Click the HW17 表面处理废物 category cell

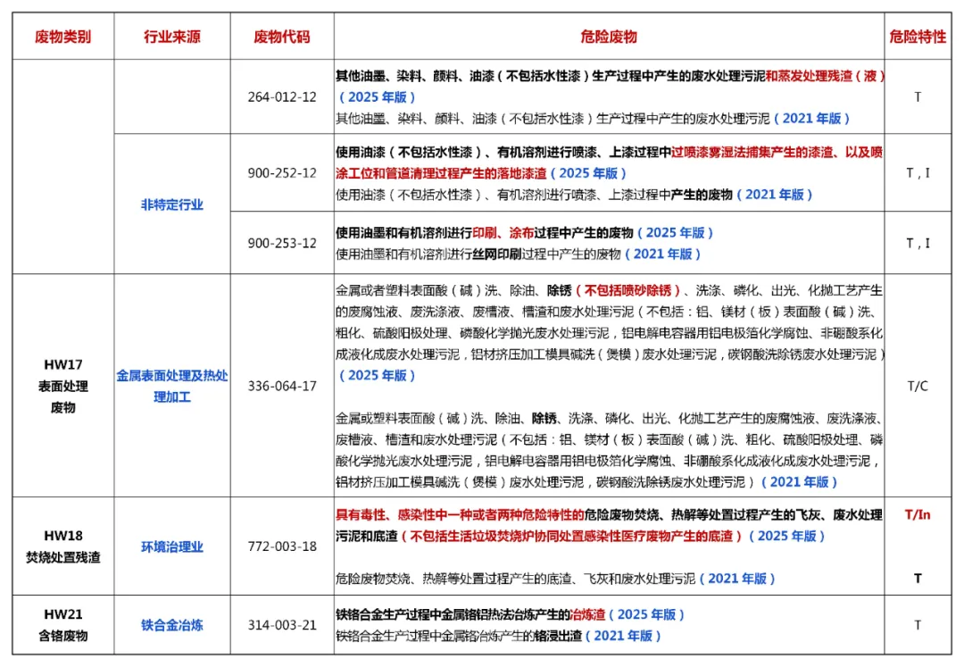(62, 386)
